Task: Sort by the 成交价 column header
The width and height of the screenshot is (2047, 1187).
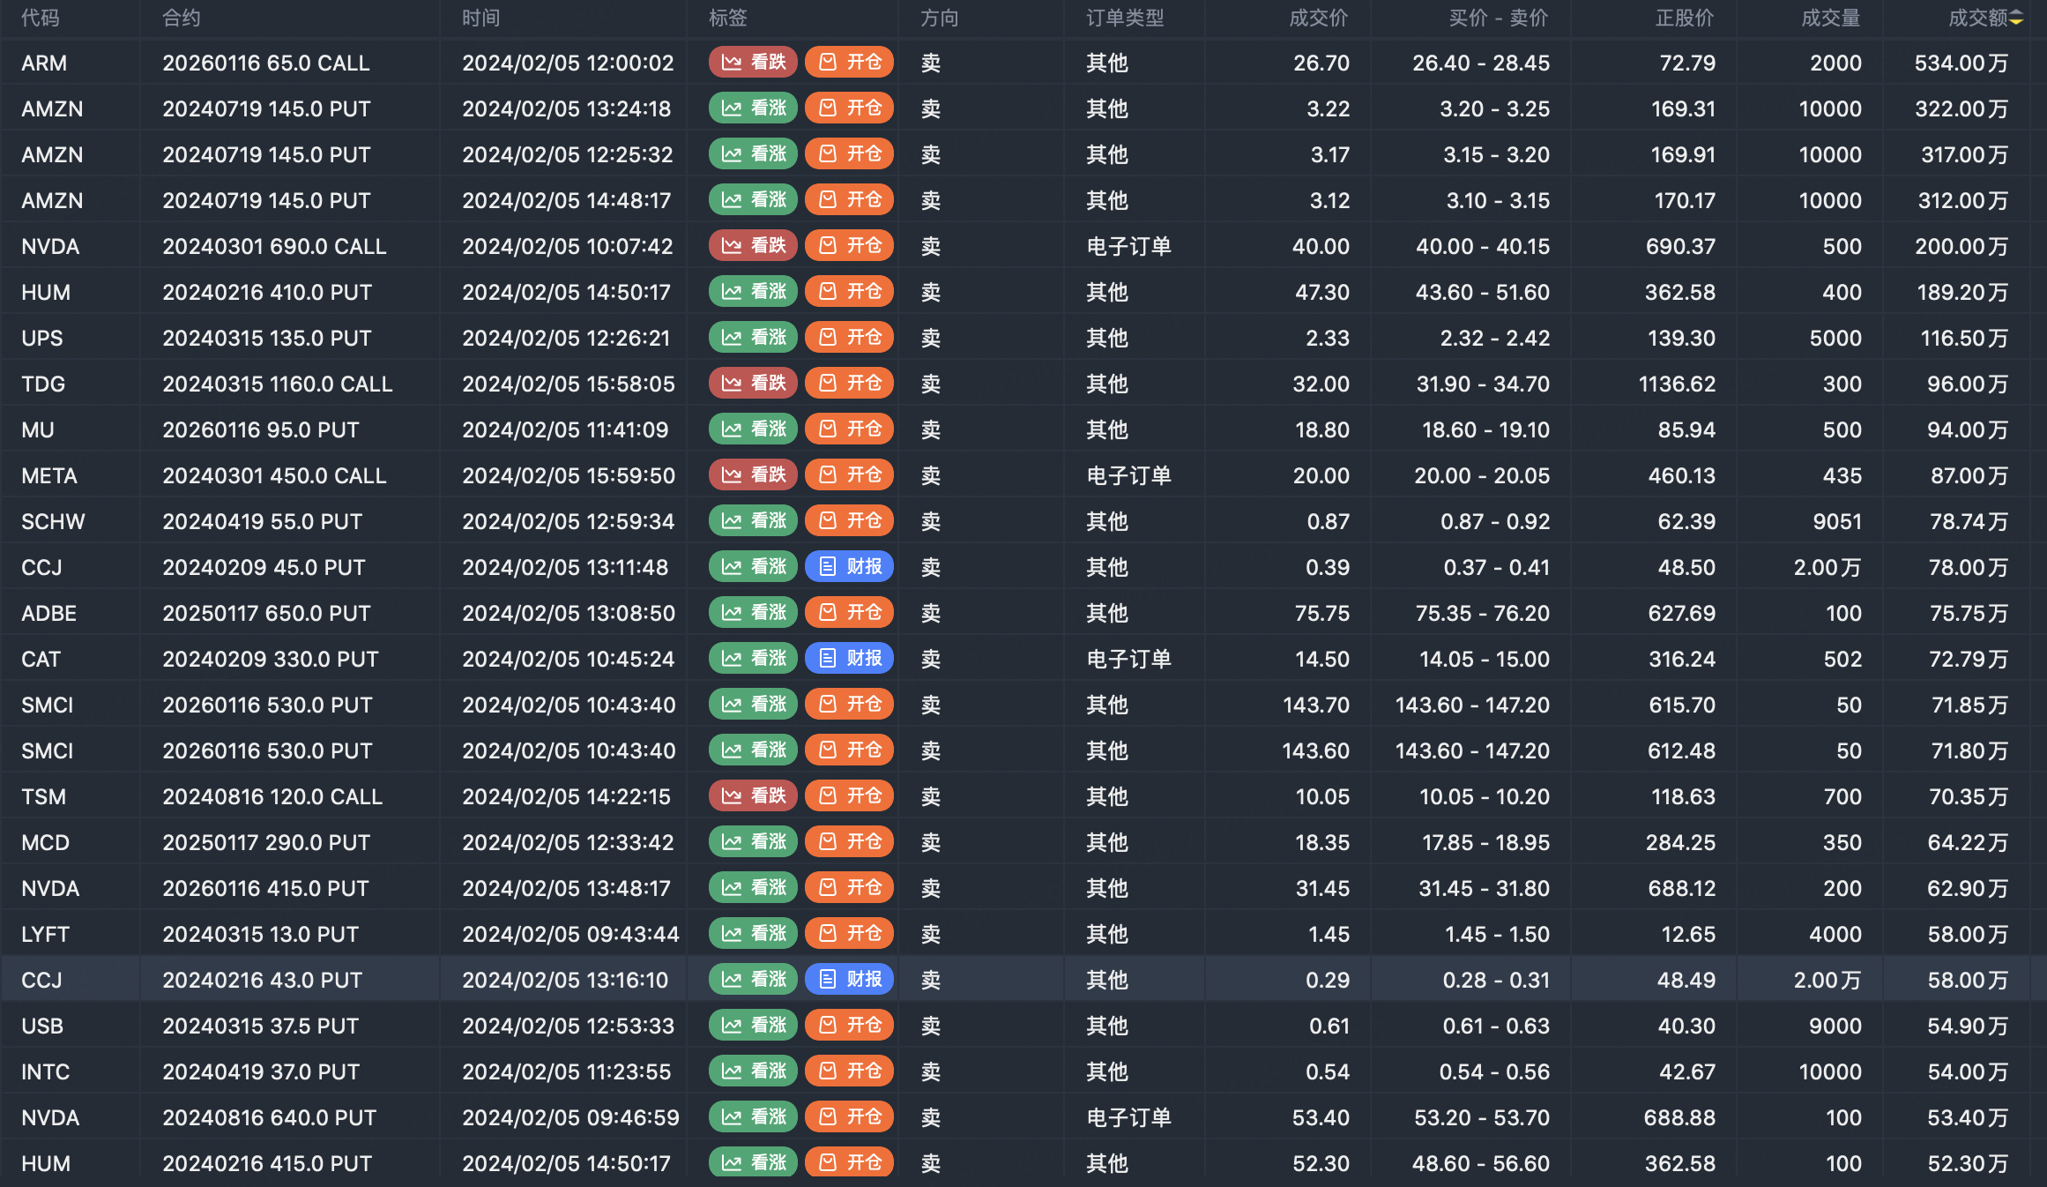Action: tap(1318, 19)
